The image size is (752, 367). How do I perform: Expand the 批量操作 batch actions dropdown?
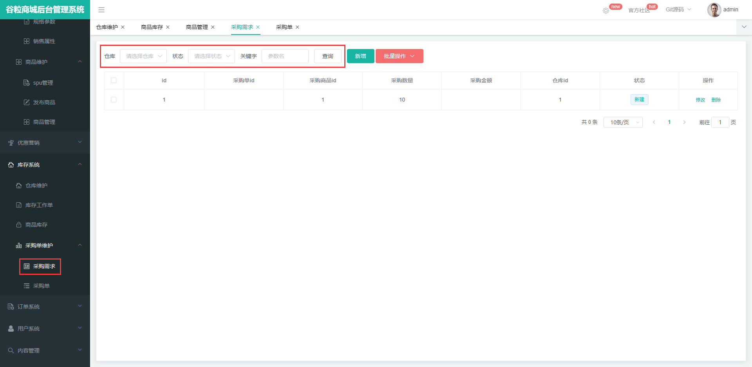(x=399, y=56)
